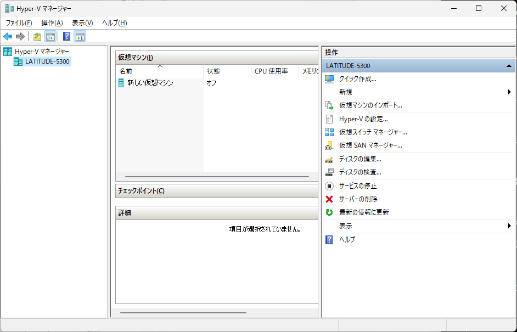This screenshot has height=332, width=517.
Task: Open the 表示(V) menu
Action: [x=82, y=23]
